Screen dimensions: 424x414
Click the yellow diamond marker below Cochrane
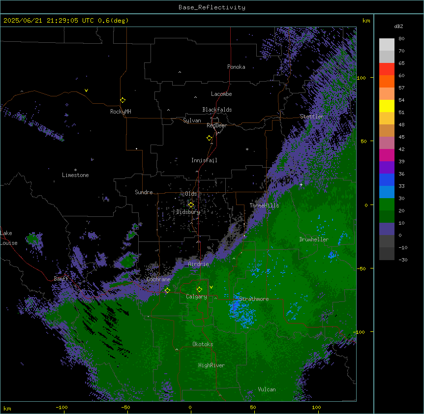(x=167, y=291)
